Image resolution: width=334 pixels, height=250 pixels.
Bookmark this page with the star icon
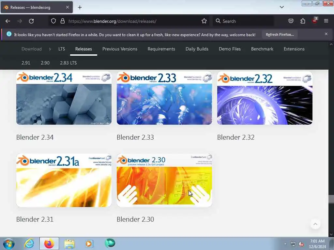coord(204,21)
